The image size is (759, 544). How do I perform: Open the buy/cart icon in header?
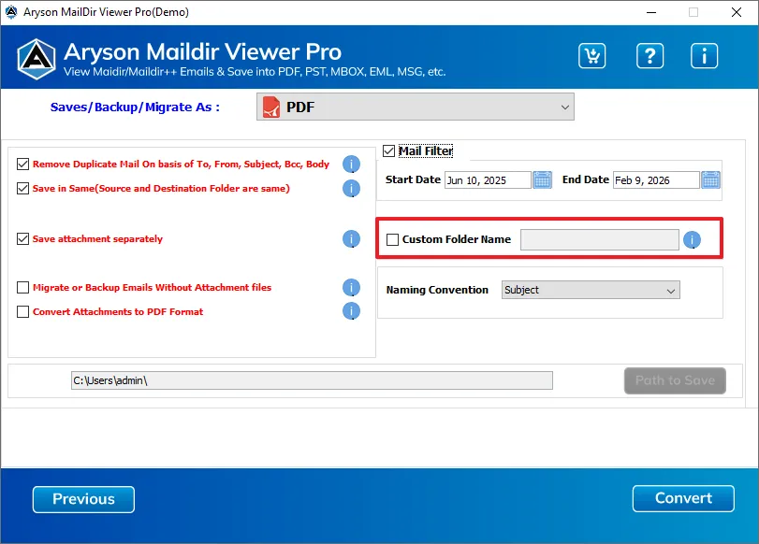[591, 55]
